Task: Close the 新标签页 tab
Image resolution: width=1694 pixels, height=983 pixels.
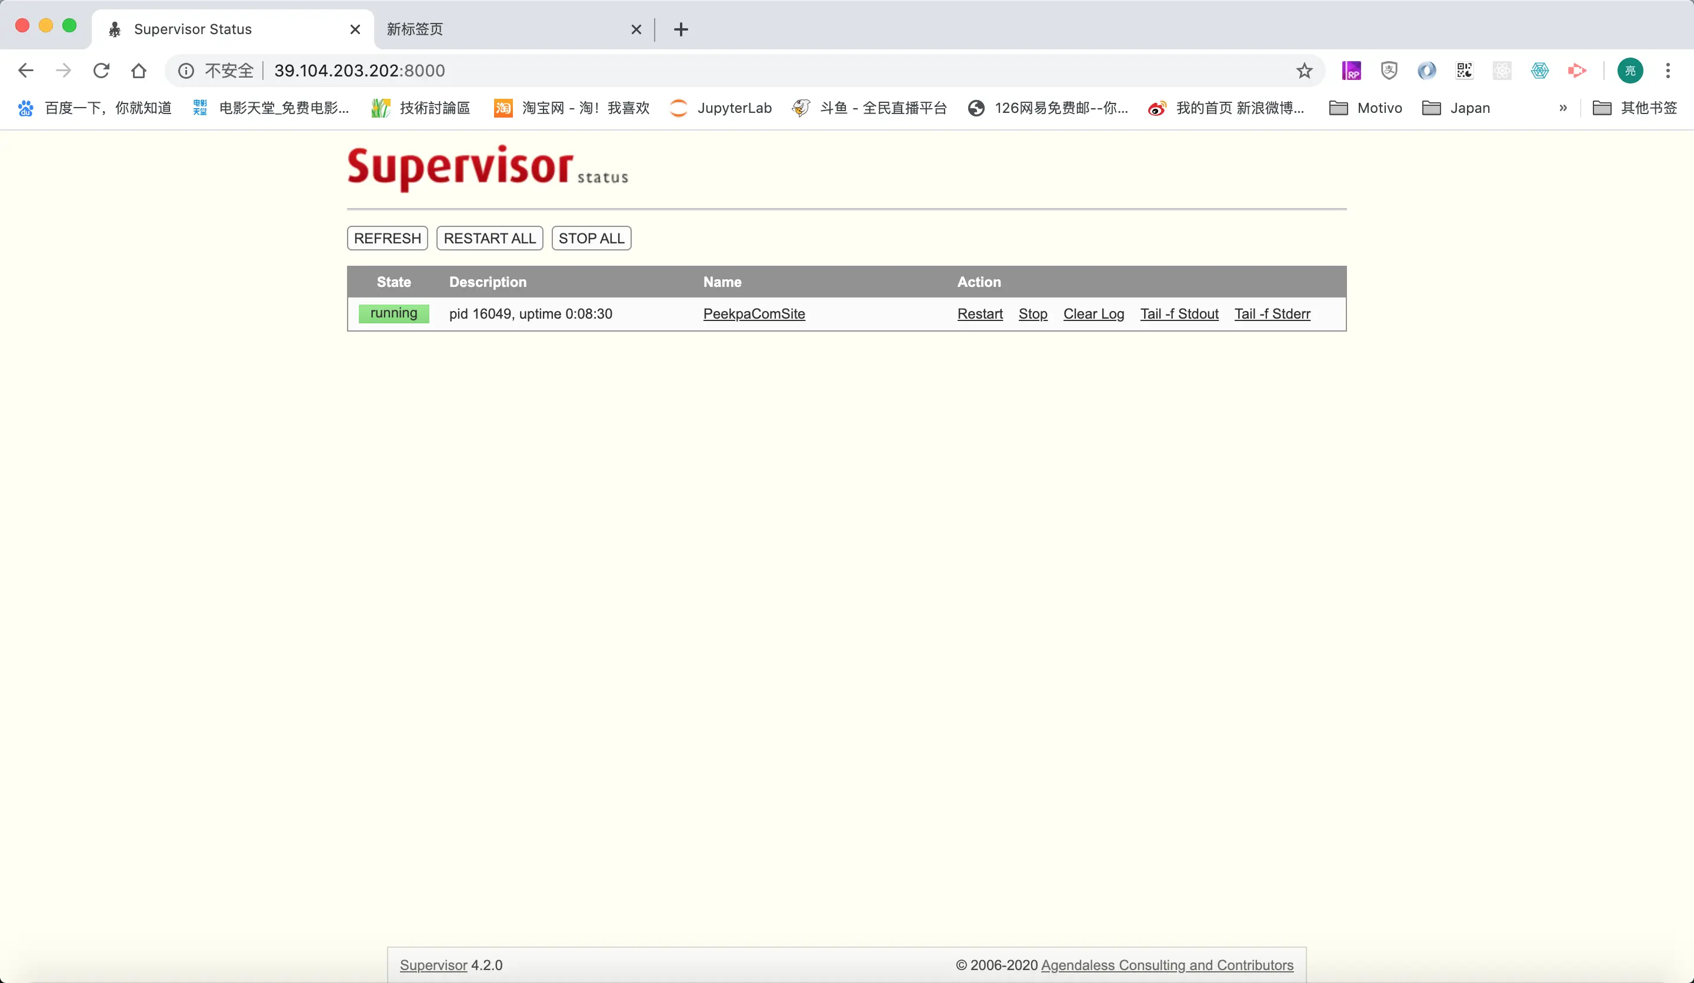Action: (x=636, y=29)
